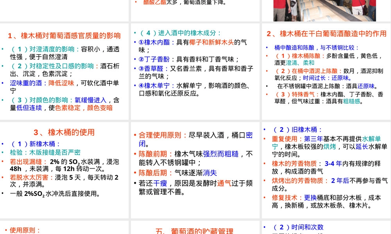
Task: Open the slide 2、橡木桶在干白葡萄酒酿造中的作用
Action: point(326,71)
